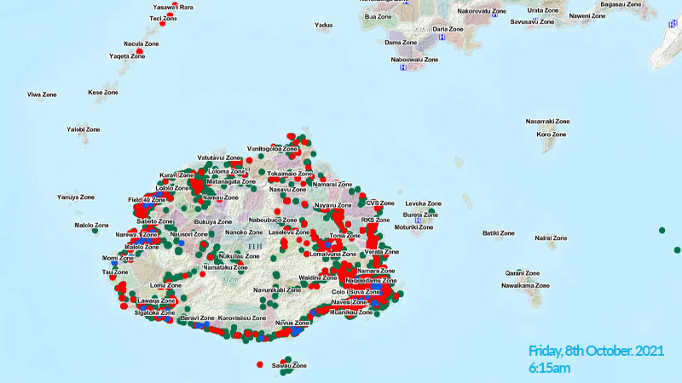
Task: Select the Navunikabi Zone label
Action: coord(277,290)
